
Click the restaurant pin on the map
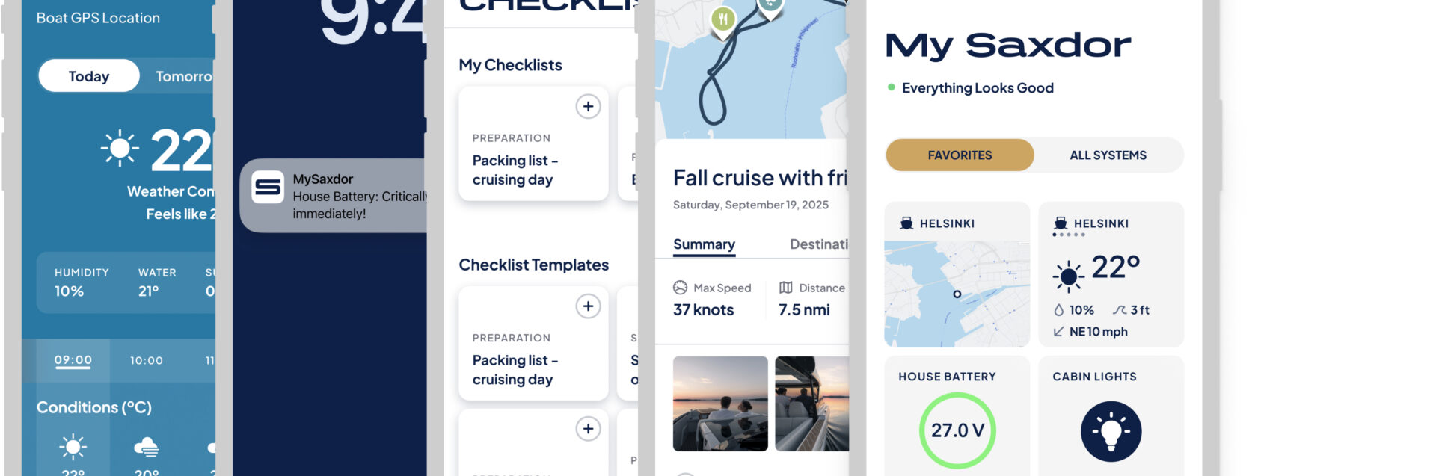pos(722,19)
